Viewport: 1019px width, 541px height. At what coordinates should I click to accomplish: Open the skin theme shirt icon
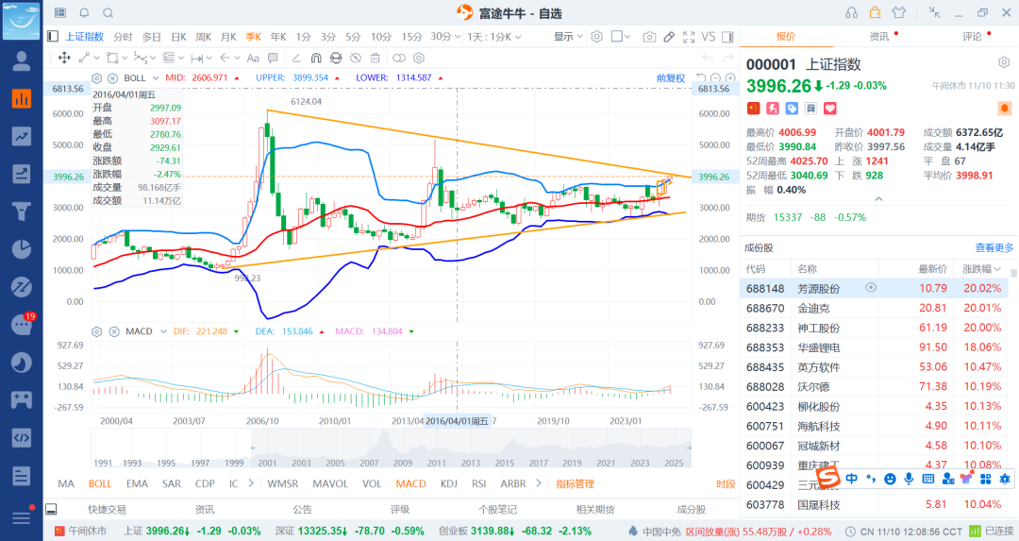pos(899,12)
